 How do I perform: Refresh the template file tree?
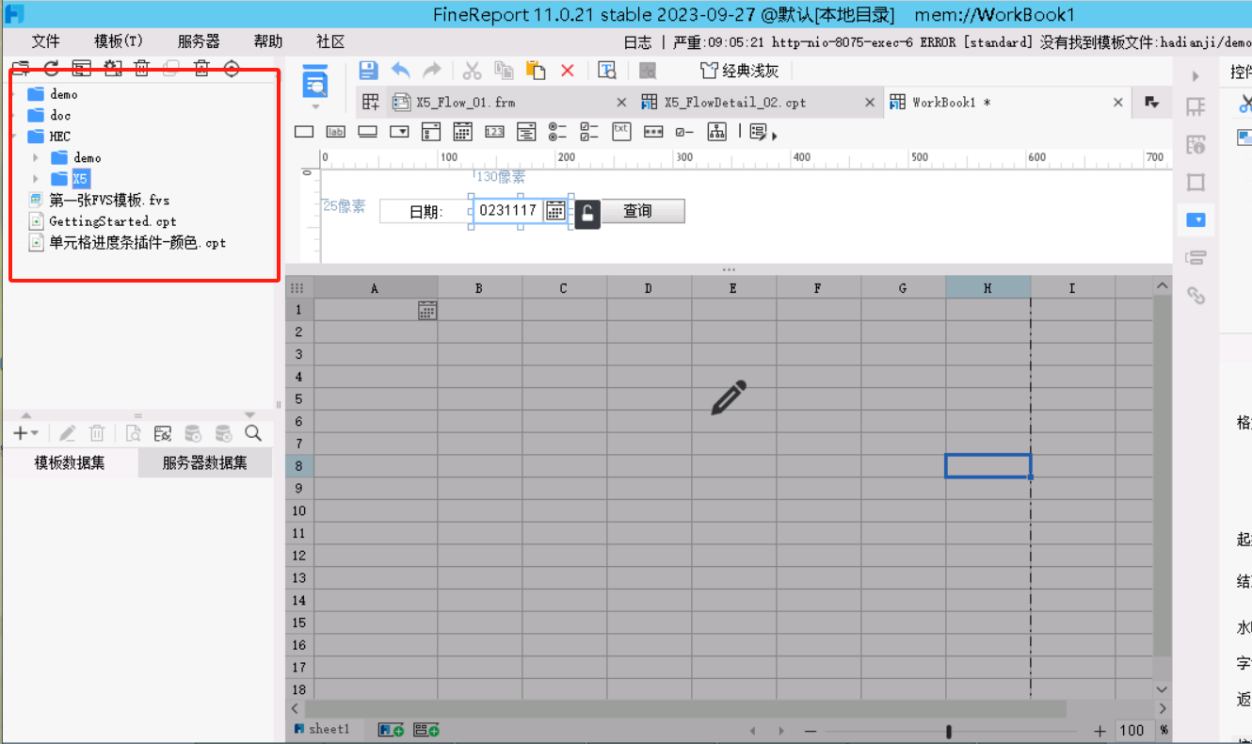click(x=52, y=68)
